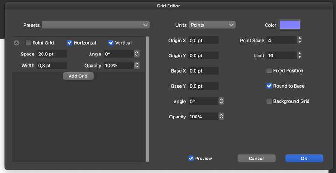This screenshot has height=173, width=336.
Task: Click the Limit down arrow
Action: [x=300, y=57]
